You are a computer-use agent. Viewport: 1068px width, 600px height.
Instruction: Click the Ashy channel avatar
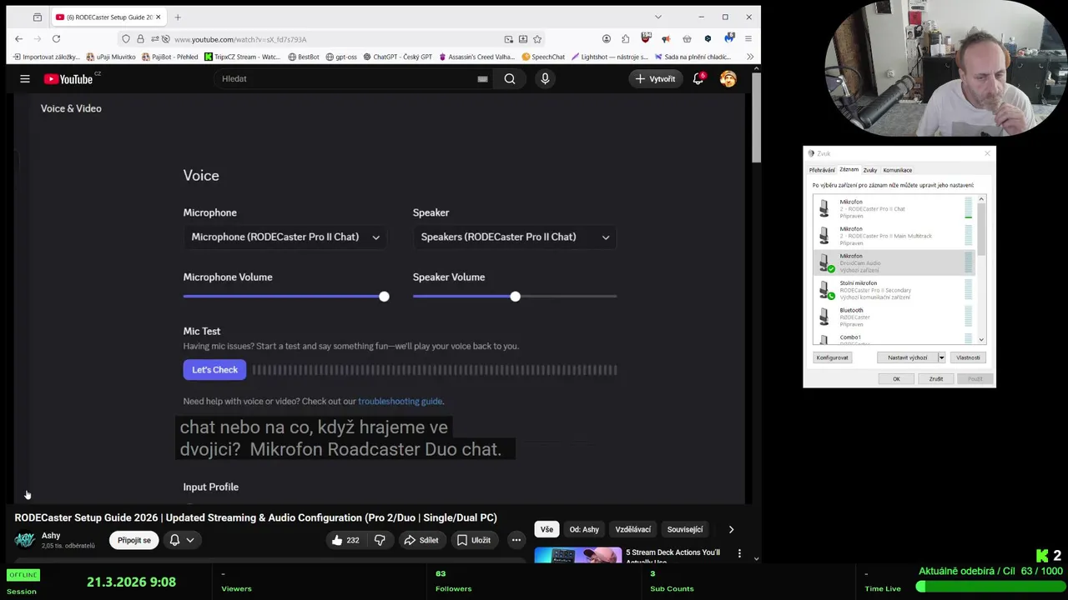(x=25, y=540)
